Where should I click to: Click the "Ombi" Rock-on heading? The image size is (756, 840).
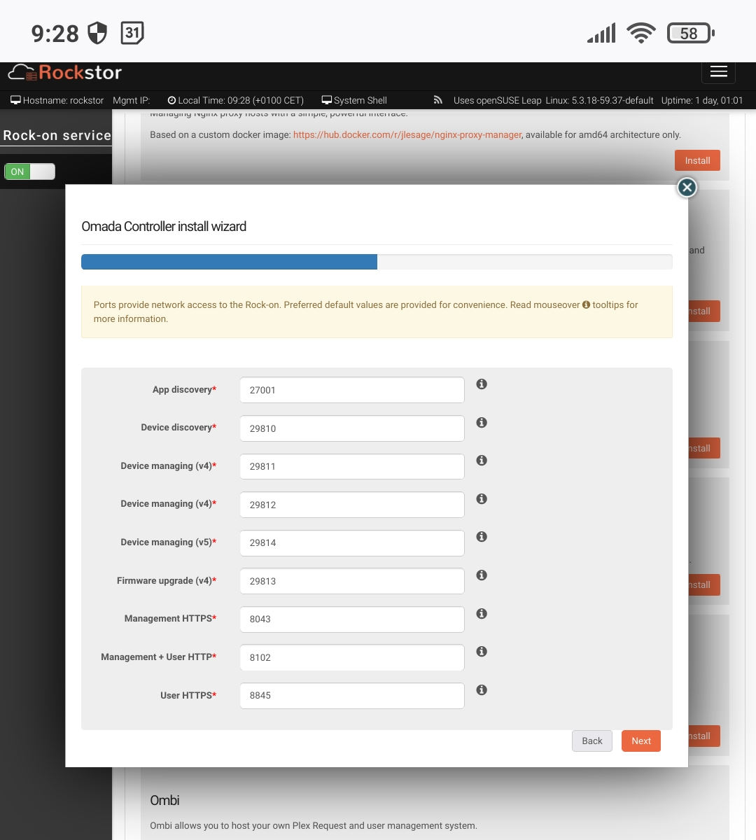[164, 800]
